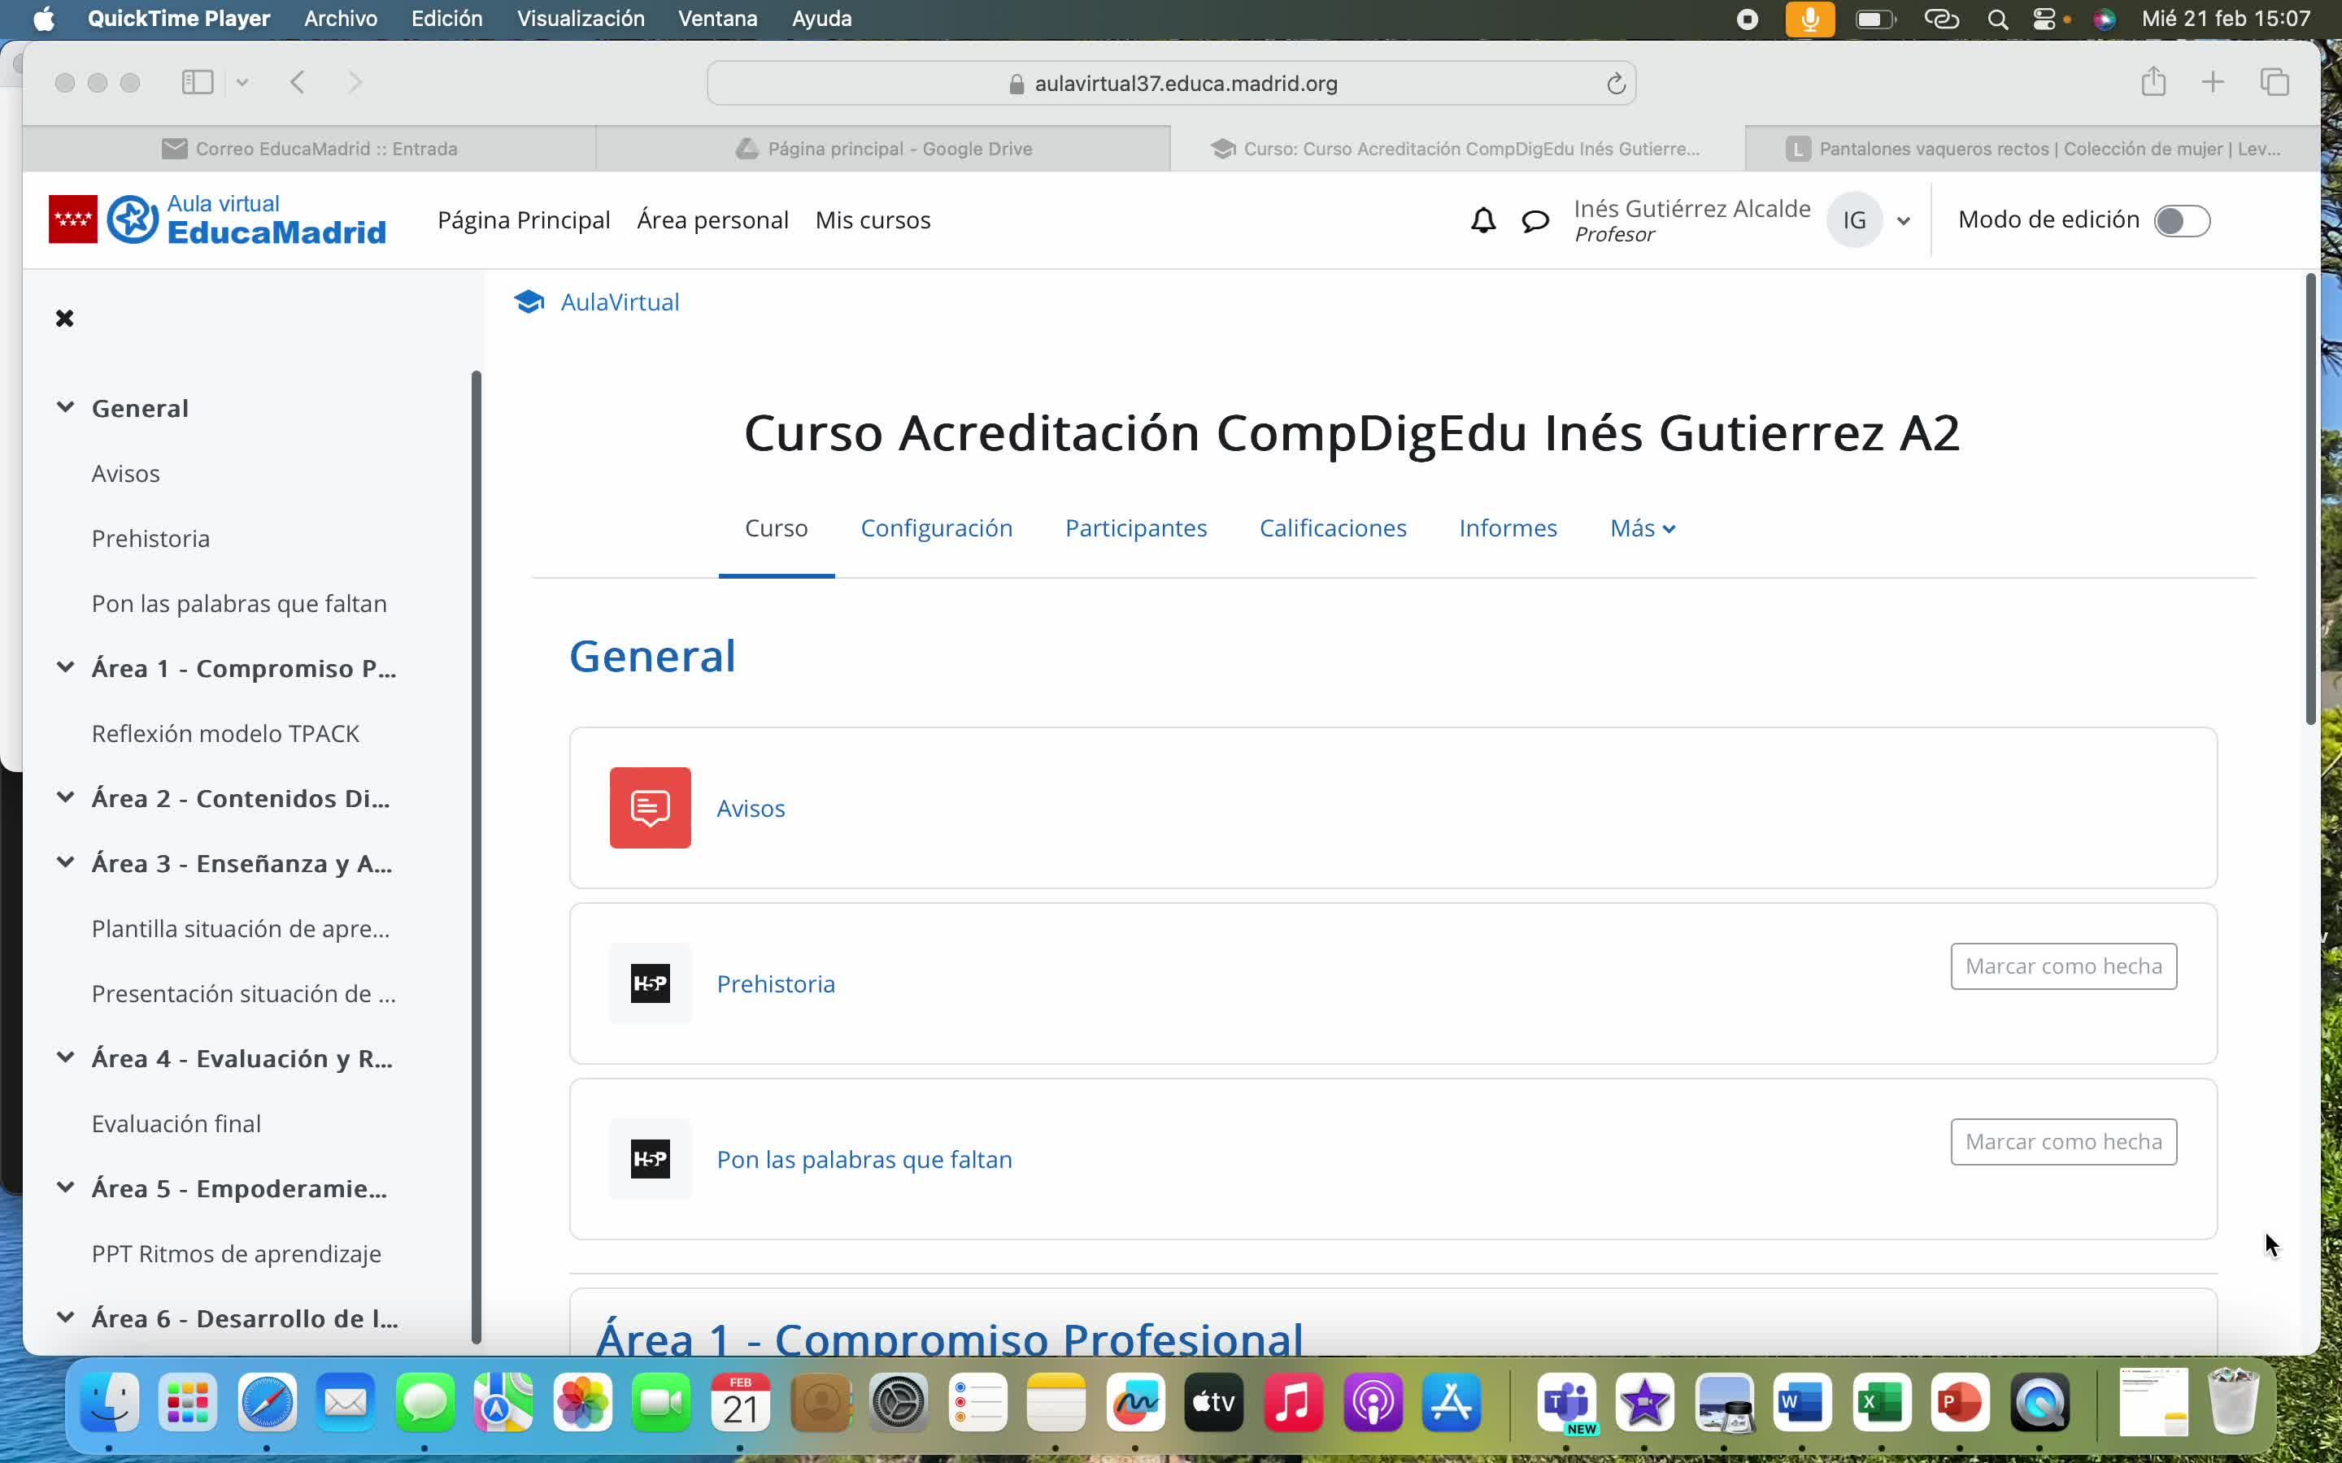Reload the page in Safari
This screenshot has height=1463, width=2342.
(x=1615, y=83)
